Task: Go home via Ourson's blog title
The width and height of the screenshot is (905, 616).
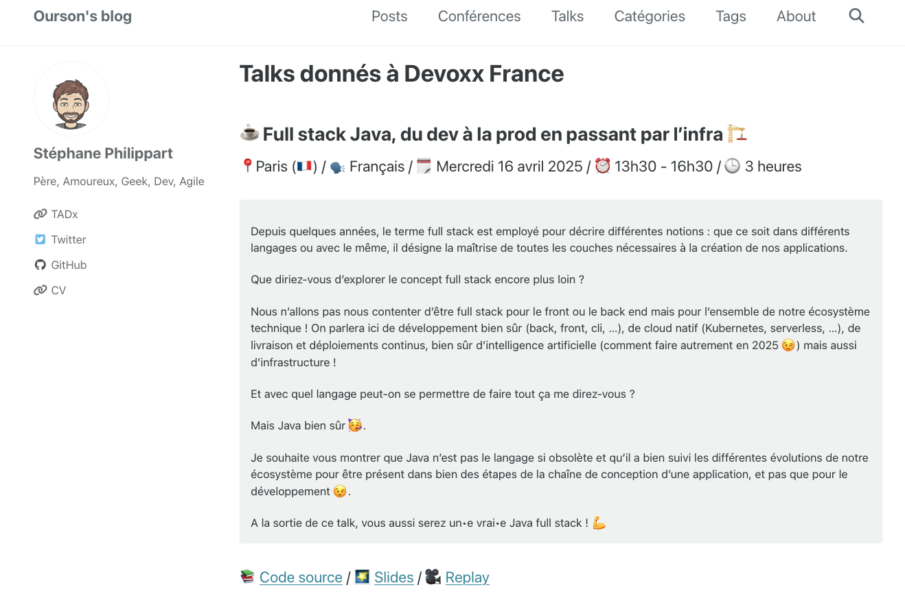Action: (x=82, y=16)
